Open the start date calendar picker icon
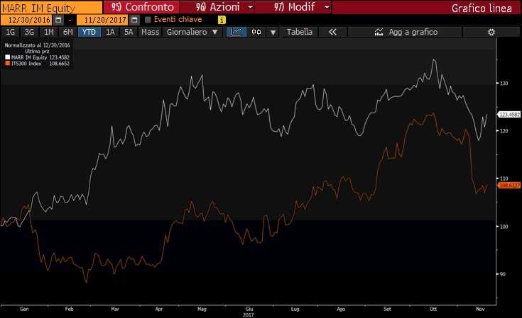The height and width of the screenshot is (318, 522). pos(58,20)
